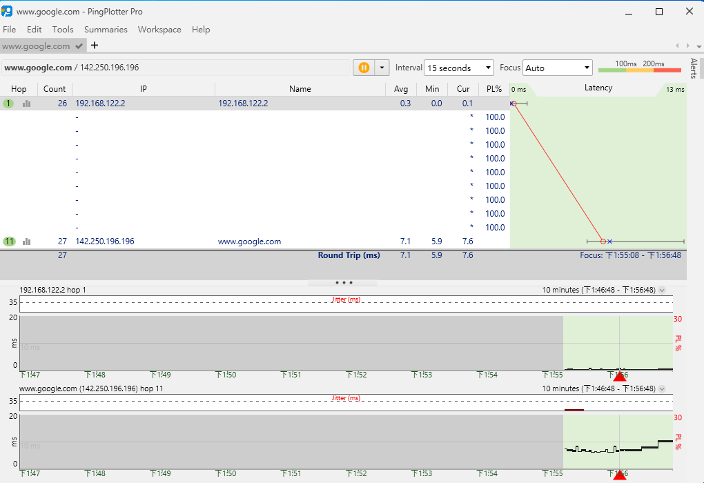The height and width of the screenshot is (483, 704).
Task: Click the green hop 1 badge
Action: [x=8, y=103]
